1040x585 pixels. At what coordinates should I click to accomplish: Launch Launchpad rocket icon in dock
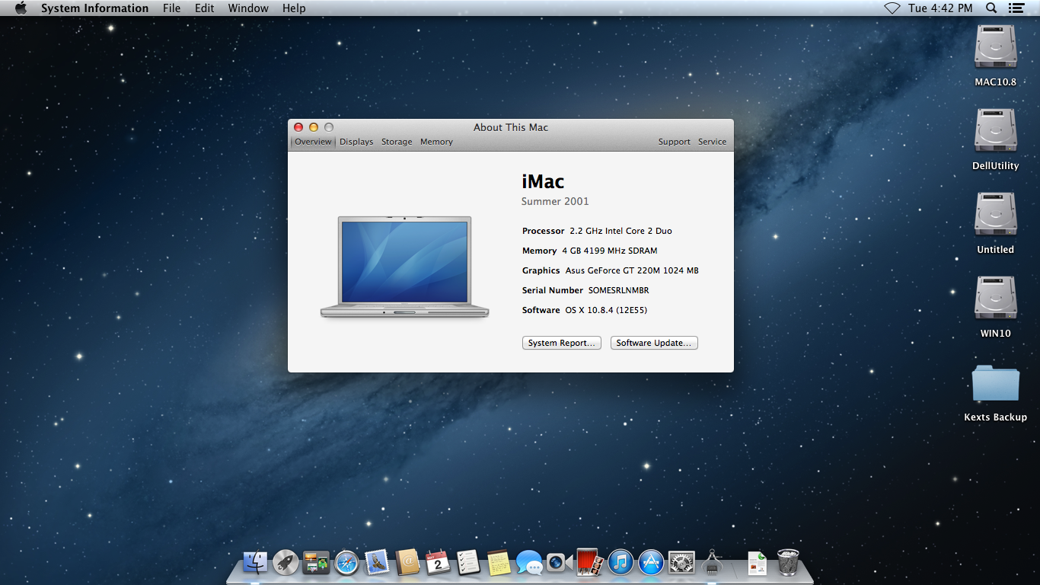click(286, 563)
